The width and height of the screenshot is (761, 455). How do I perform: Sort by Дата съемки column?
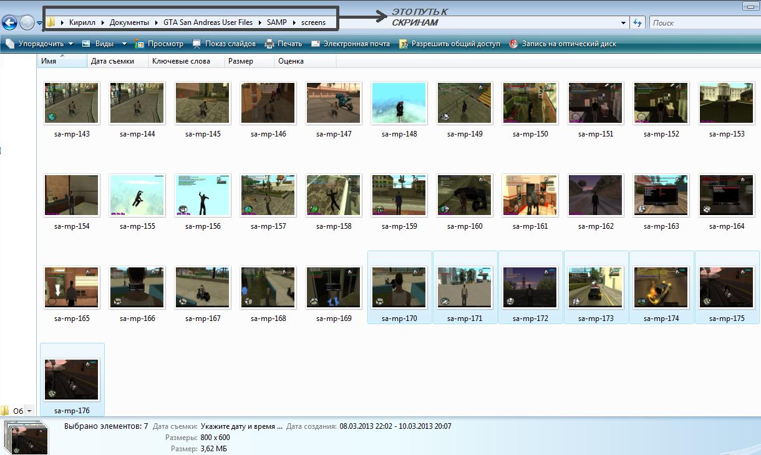coord(118,61)
